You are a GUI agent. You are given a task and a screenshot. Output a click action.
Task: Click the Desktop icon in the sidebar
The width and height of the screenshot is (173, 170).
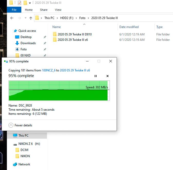pos(17,37)
